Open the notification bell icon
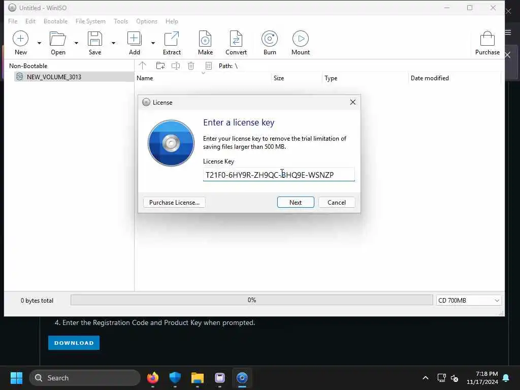520x390 pixels. tap(506, 378)
